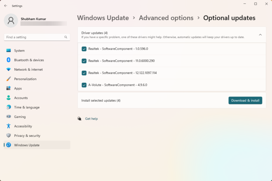Uncheck Realtek SoftwareComponent 1.0.596.0 checkbox
272x181 pixels.
[84, 49]
